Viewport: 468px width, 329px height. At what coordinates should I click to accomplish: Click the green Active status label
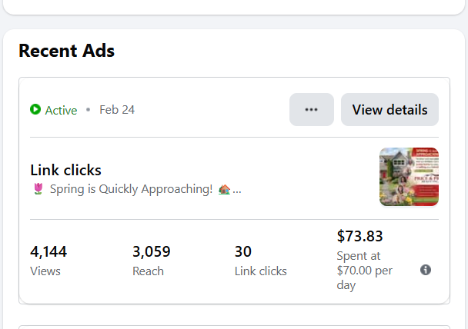point(61,110)
